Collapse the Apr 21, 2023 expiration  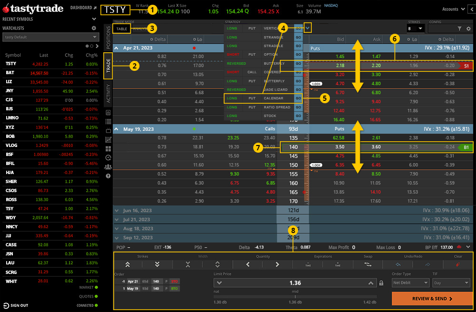pos(116,48)
